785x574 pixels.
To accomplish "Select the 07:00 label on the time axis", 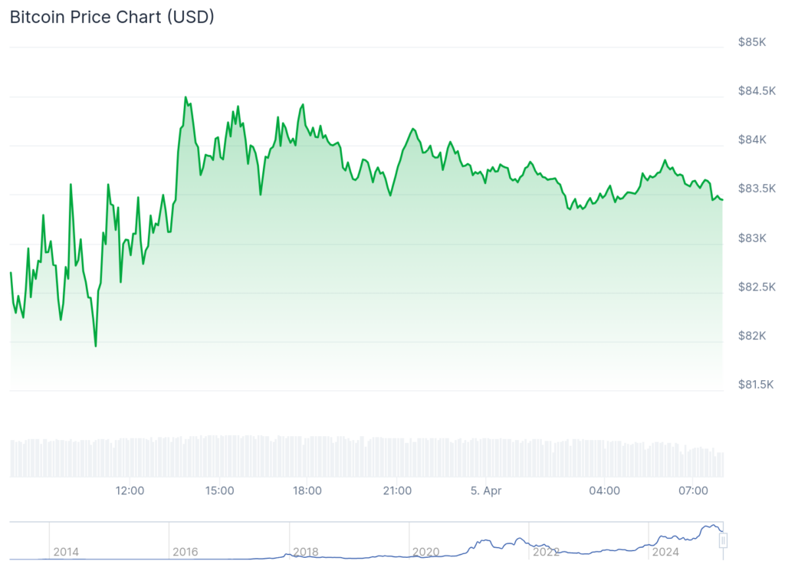I will point(692,490).
